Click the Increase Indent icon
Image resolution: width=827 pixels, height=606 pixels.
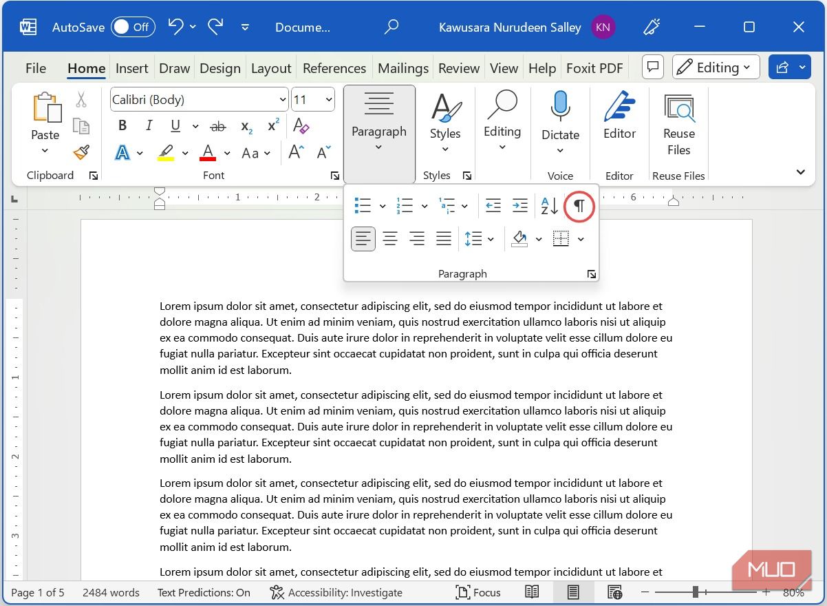coord(520,206)
